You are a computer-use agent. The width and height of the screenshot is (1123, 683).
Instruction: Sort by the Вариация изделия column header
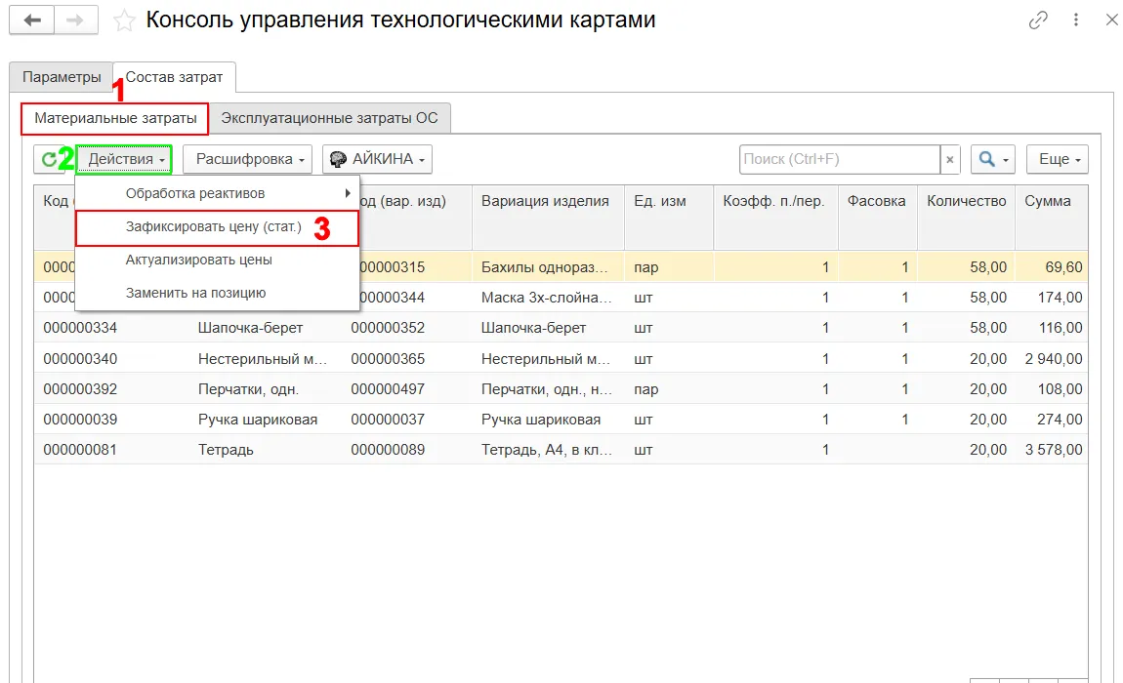pos(548,218)
